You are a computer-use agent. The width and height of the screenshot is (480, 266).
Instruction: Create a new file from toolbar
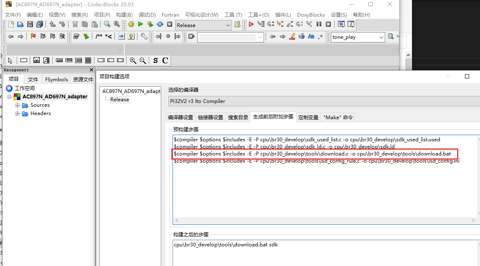click(11, 25)
